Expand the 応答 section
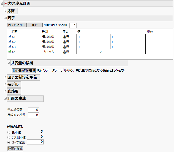Image resolution: width=174 pixels, height=152 pixels. coord(6,11)
